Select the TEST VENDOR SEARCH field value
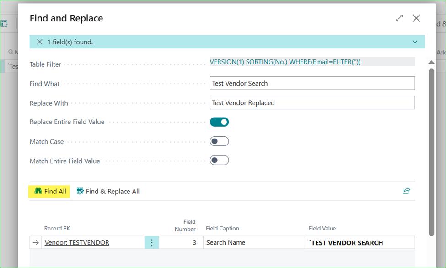Viewport: 446px width, 268px height. click(x=360, y=243)
